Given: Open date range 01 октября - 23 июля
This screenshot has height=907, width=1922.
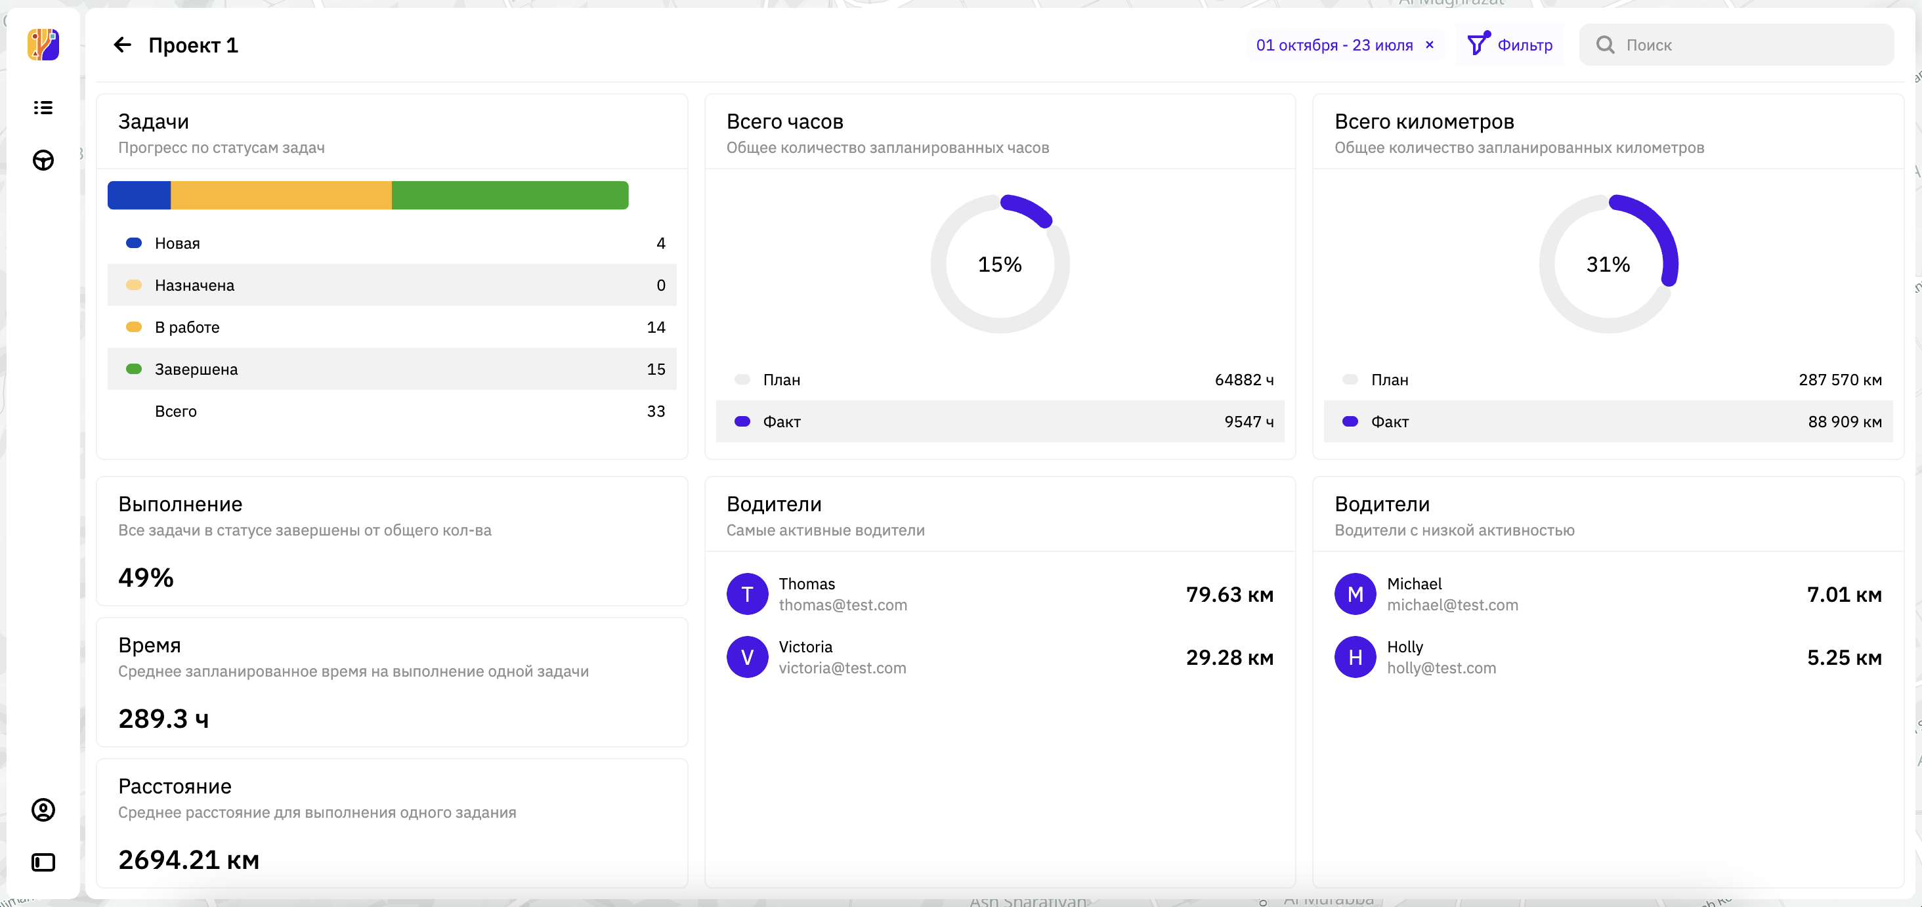Looking at the screenshot, I should [x=1334, y=45].
